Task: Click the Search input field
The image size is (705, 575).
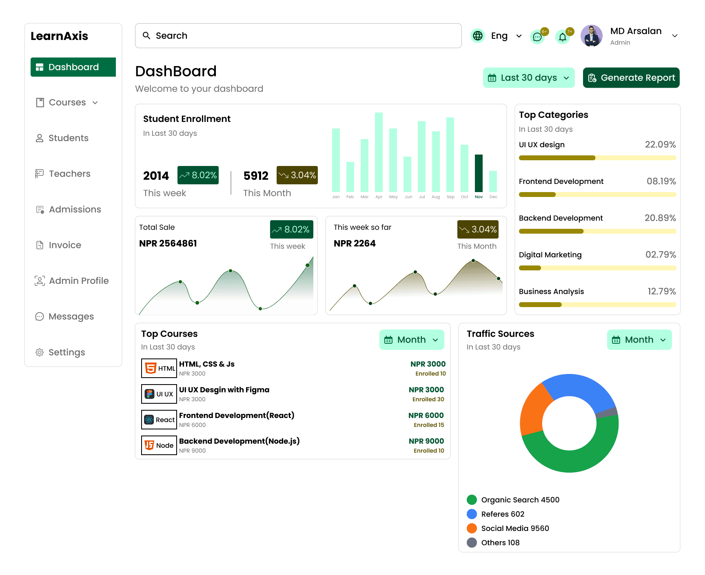Action: (x=298, y=35)
